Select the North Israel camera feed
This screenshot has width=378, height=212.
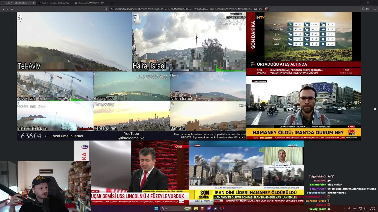click(x=208, y=87)
